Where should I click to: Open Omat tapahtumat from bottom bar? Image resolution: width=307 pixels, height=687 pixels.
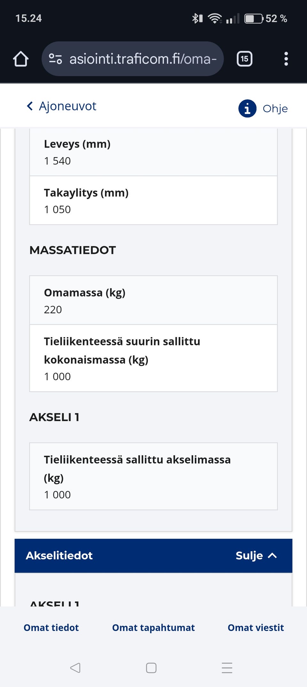(153, 627)
